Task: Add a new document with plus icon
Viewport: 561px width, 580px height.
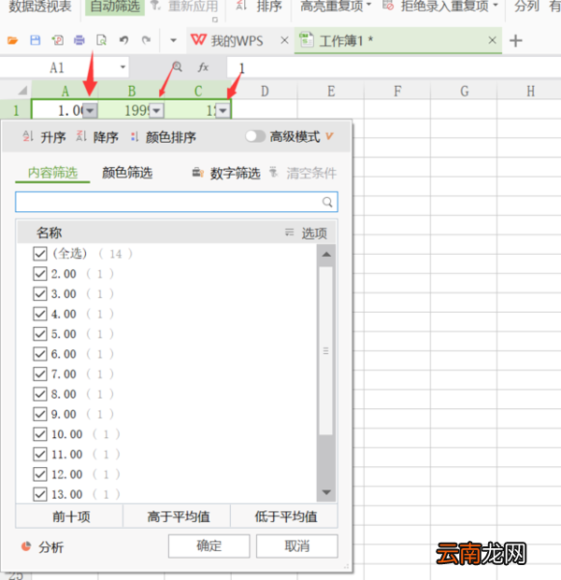Action: click(516, 41)
